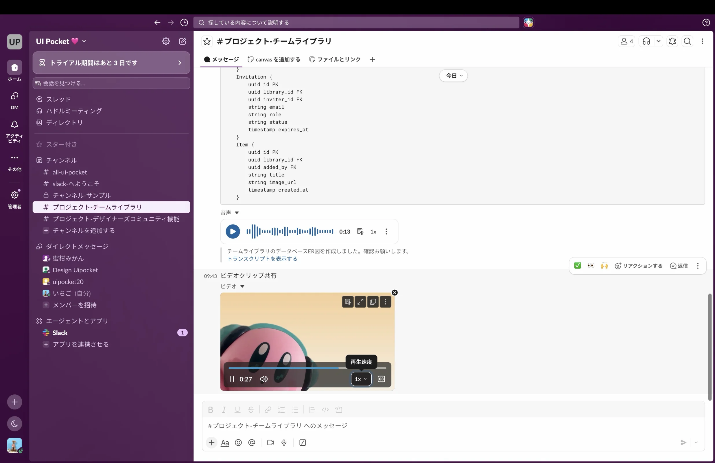Open the 今日 date jump dropdown
This screenshot has height=463, width=715.
453,76
